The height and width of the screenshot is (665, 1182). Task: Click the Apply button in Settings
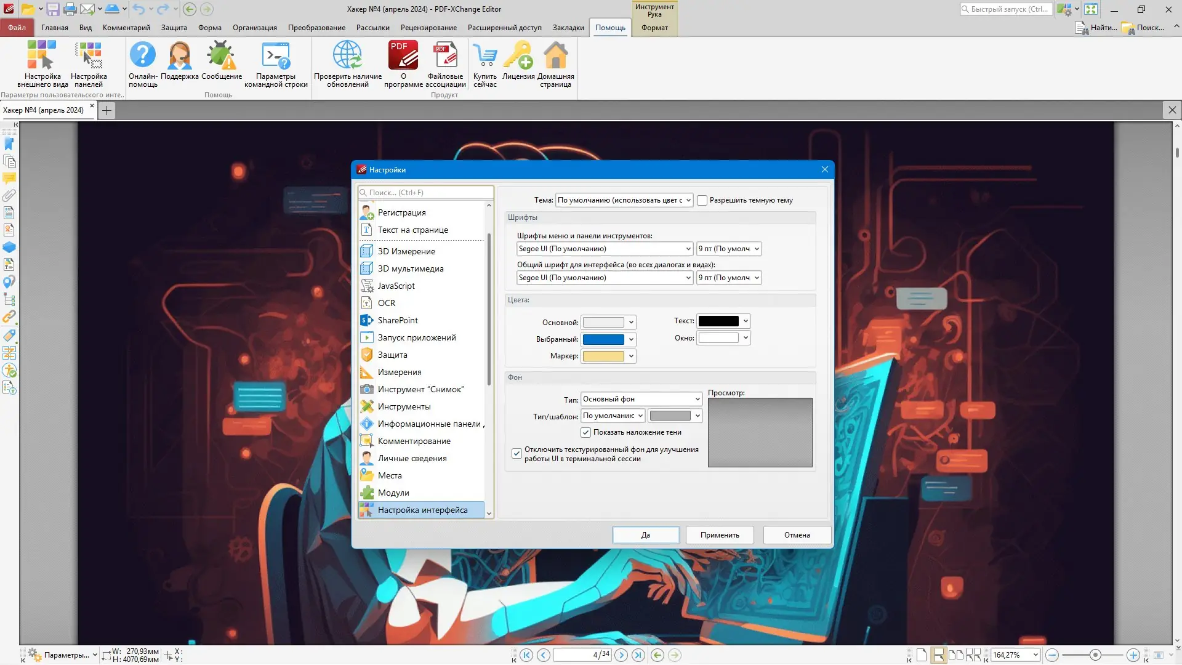coord(719,535)
